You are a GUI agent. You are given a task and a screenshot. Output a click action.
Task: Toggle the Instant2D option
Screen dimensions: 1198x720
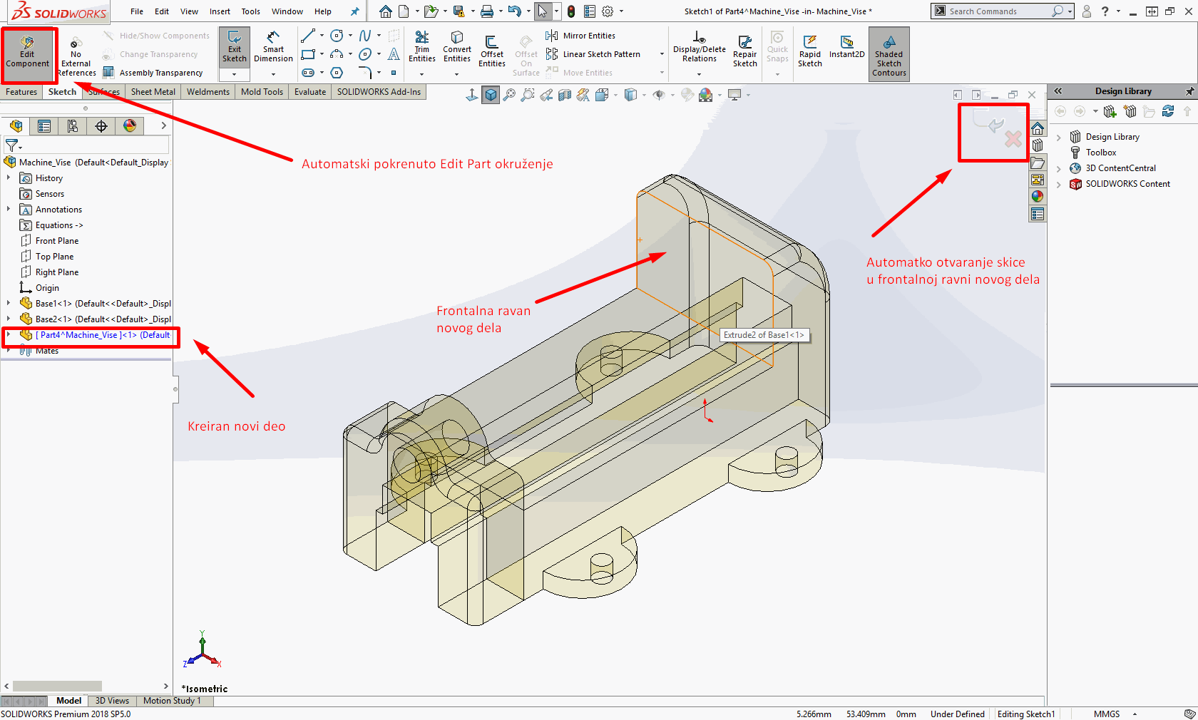[846, 47]
